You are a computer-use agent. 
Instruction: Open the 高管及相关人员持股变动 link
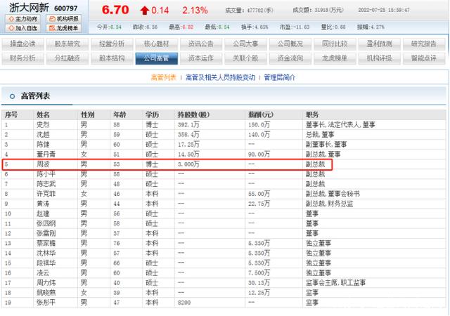click(220, 77)
